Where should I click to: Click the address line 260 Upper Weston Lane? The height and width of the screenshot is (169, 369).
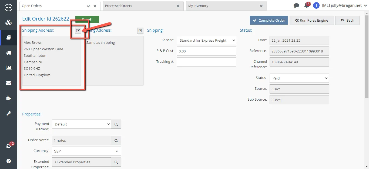coord(43,49)
